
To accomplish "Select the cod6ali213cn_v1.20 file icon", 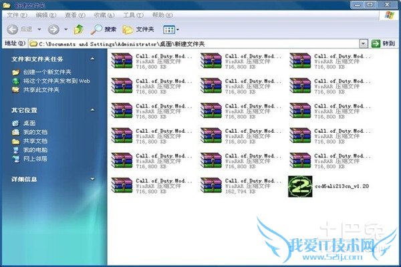I will pyautogui.click(x=300, y=186).
